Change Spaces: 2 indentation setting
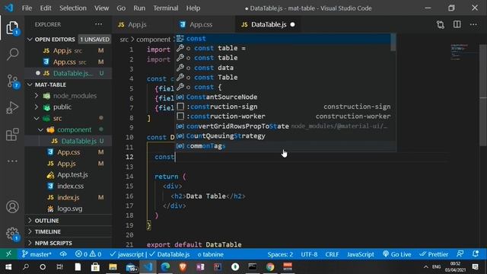The width and height of the screenshot is (487, 274). pyautogui.click(x=280, y=254)
